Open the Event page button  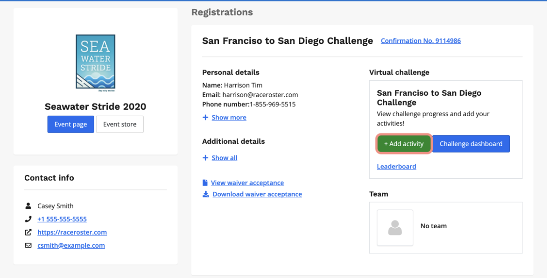tap(70, 125)
